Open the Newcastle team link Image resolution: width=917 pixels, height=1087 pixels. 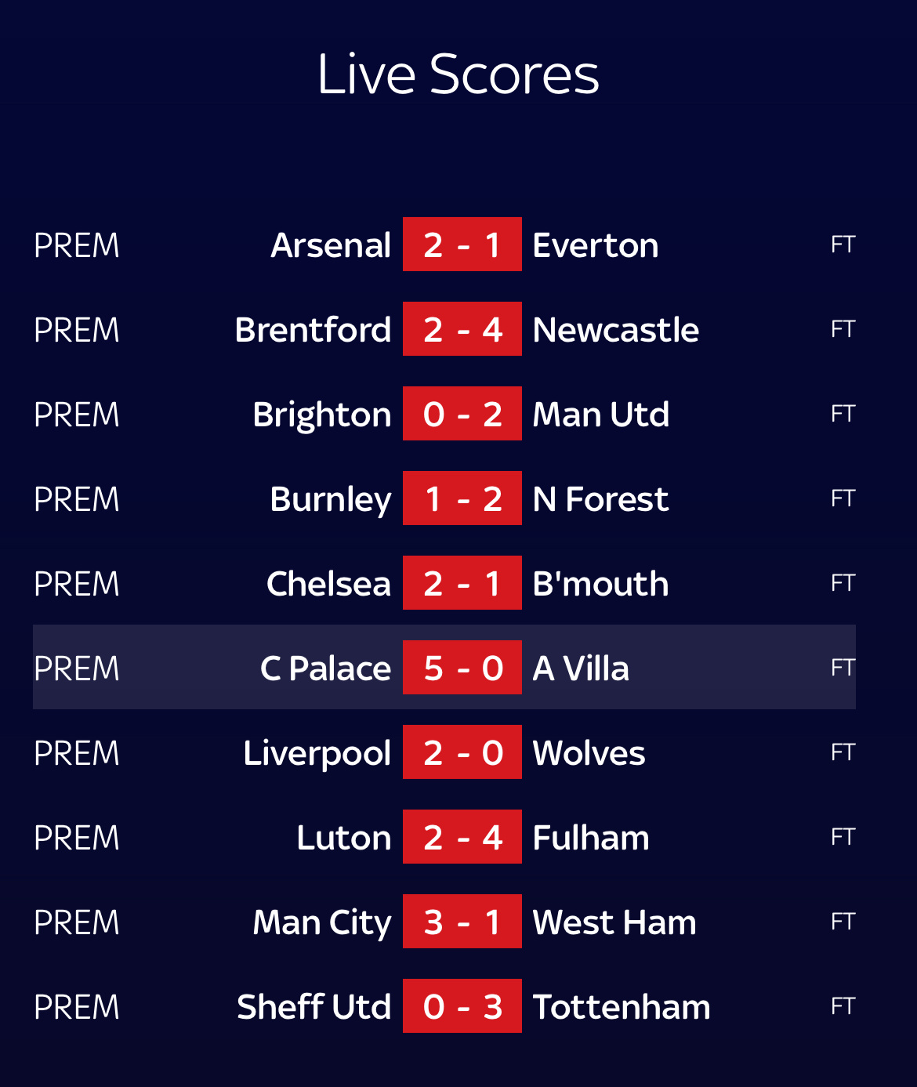(615, 330)
